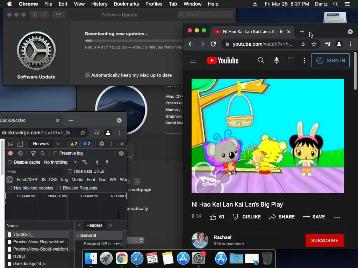Mute the tab via speaker icon

point(281,32)
